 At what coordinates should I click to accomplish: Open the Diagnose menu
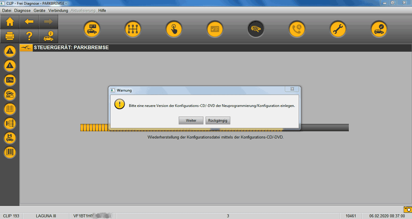[23, 10]
